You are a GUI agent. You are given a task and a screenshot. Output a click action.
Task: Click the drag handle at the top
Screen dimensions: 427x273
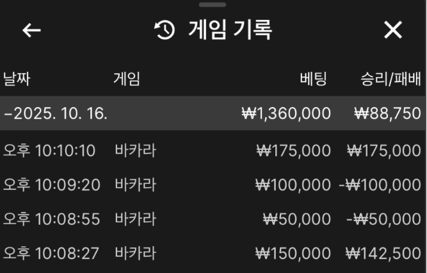click(213, 4)
